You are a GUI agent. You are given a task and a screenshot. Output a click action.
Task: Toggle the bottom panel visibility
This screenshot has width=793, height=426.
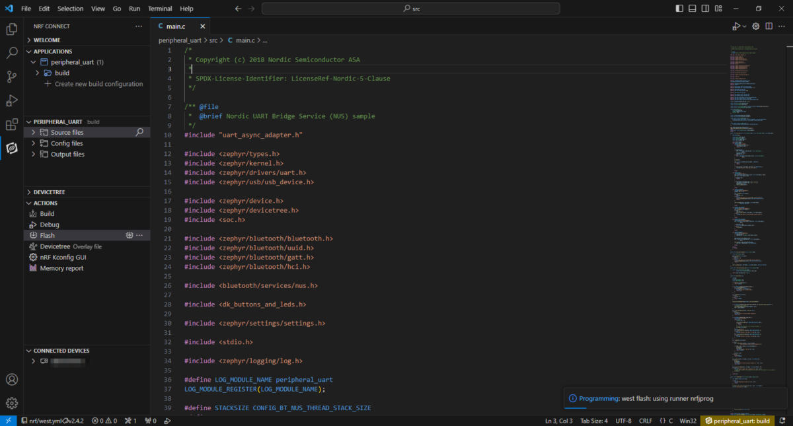pos(693,9)
